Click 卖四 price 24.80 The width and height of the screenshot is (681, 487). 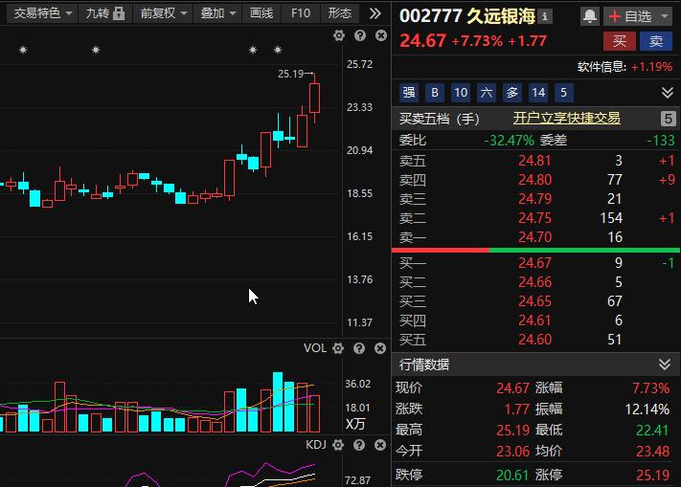pyautogui.click(x=534, y=180)
